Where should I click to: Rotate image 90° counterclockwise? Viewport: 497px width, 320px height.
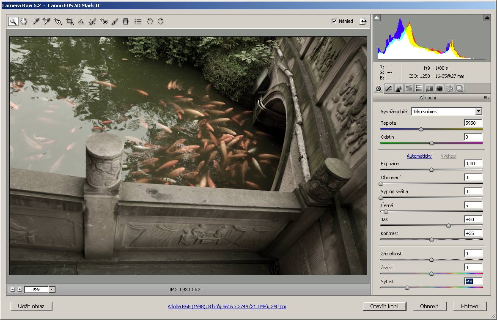(x=150, y=22)
